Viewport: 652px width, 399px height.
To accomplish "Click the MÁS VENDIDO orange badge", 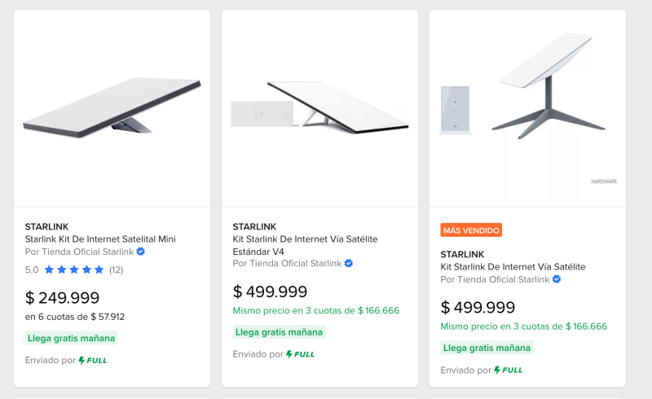I will click(x=471, y=230).
